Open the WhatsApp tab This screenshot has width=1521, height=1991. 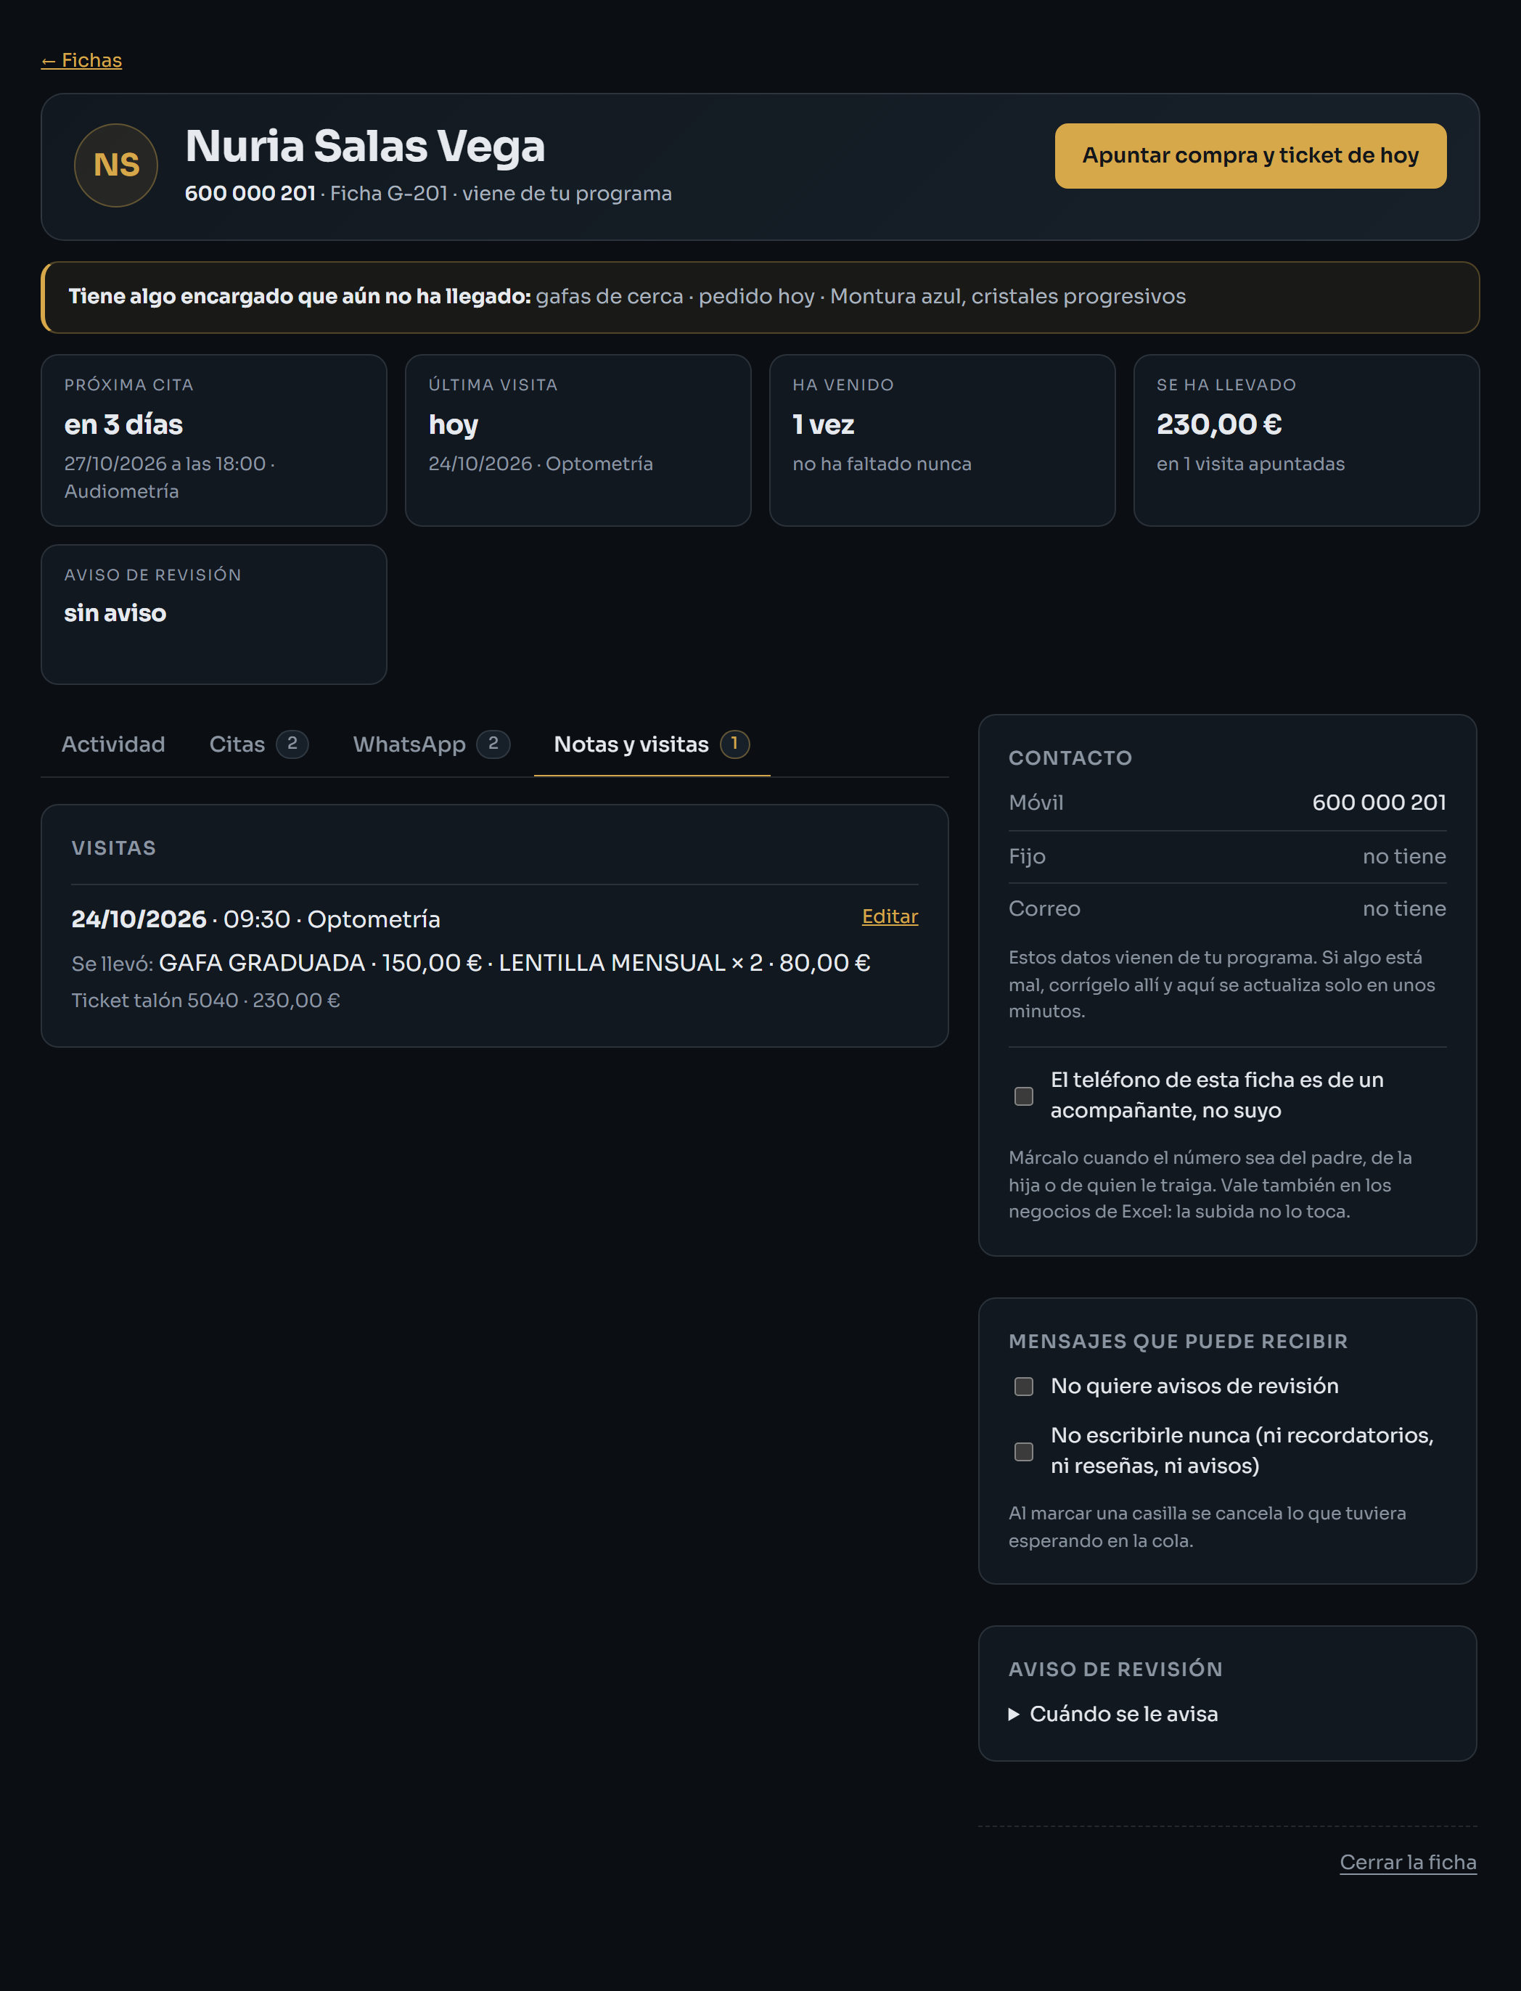coord(431,744)
